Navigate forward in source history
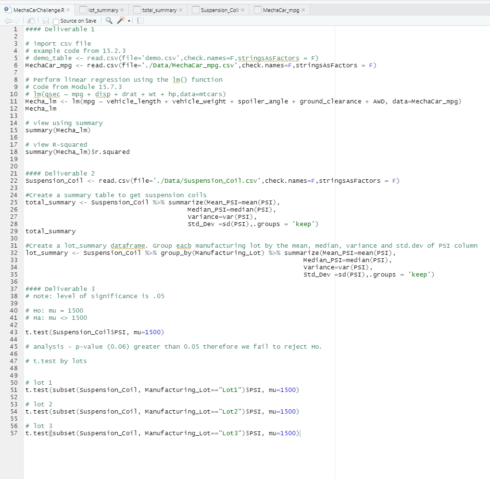Image resolution: width=490 pixels, height=479 pixels. coord(16,20)
